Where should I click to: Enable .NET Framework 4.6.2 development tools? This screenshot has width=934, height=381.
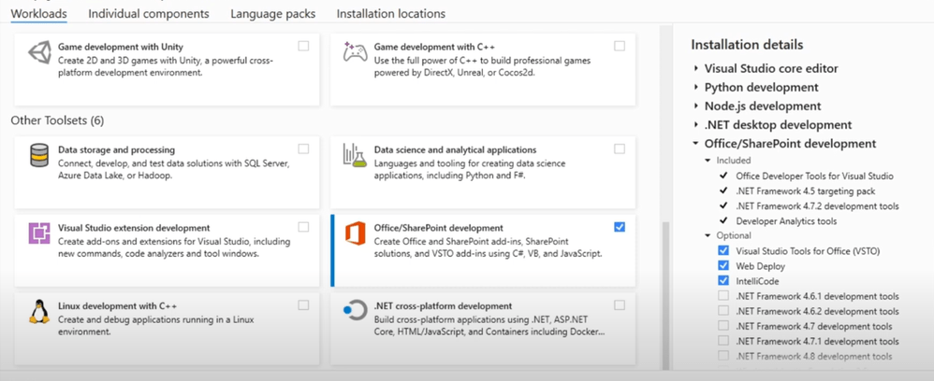[723, 311]
